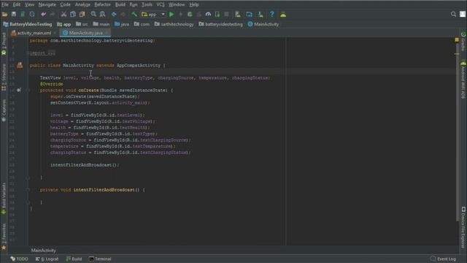Run the app with the green play icon
The image size is (467, 263).
pyautogui.click(x=171, y=15)
